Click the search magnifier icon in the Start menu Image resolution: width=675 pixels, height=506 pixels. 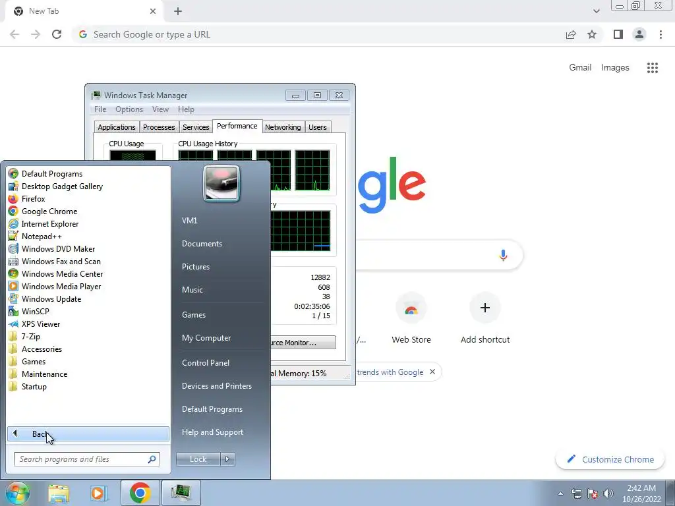pos(152,459)
